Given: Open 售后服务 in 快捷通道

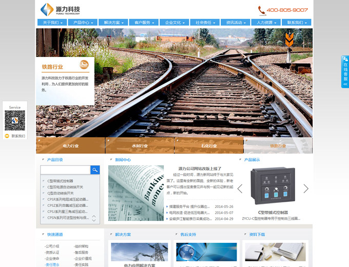Looking at the screenshot, I should pos(81,253).
